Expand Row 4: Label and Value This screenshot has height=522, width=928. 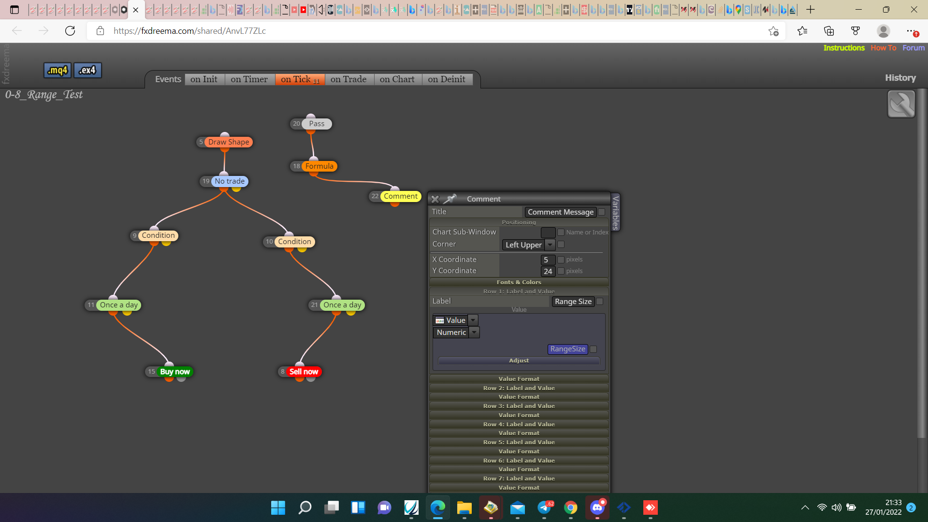[x=519, y=424]
